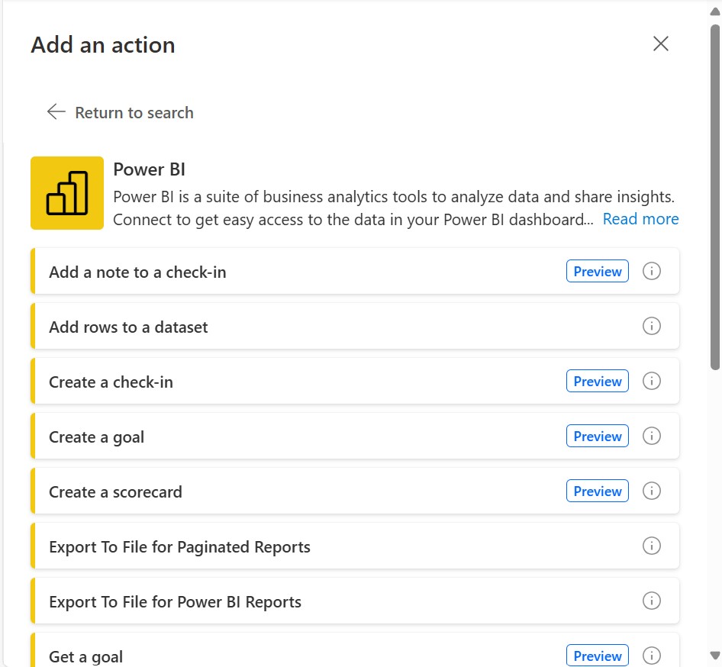Click the Preview badge on Get a goal
722x667 pixels.
pyautogui.click(x=597, y=655)
